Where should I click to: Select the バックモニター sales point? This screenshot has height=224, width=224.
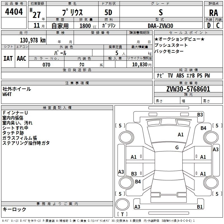click(x=169, y=51)
